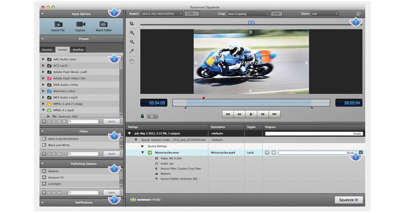The height and width of the screenshot is (213, 405).
Task: Jump to start of the clip
Action: click(228, 114)
